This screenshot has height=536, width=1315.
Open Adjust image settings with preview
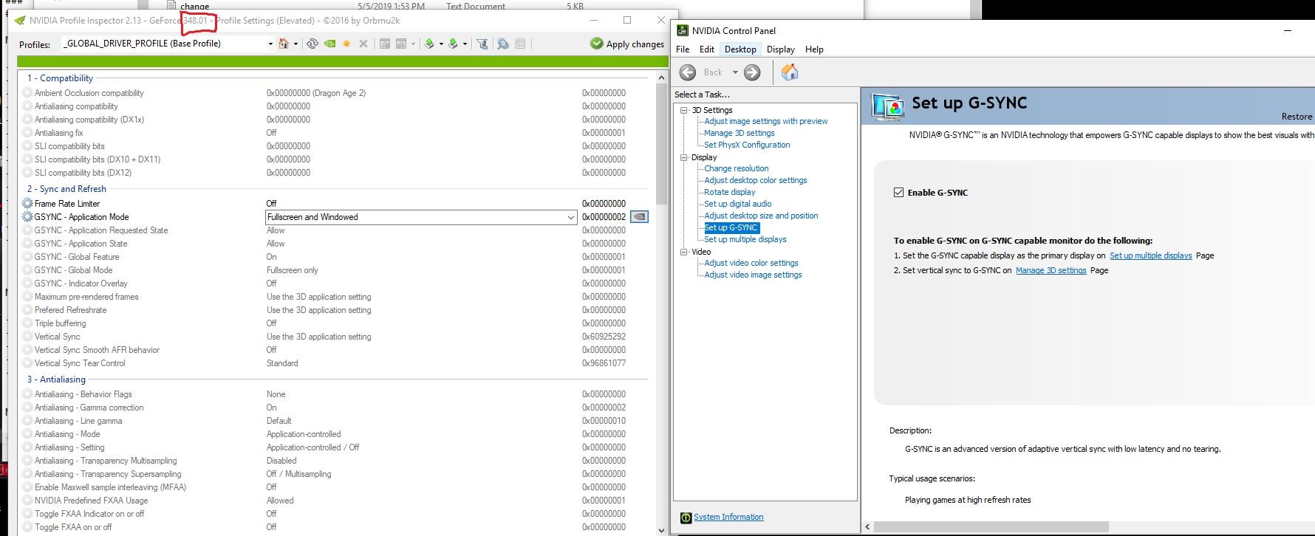coord(765,121)
